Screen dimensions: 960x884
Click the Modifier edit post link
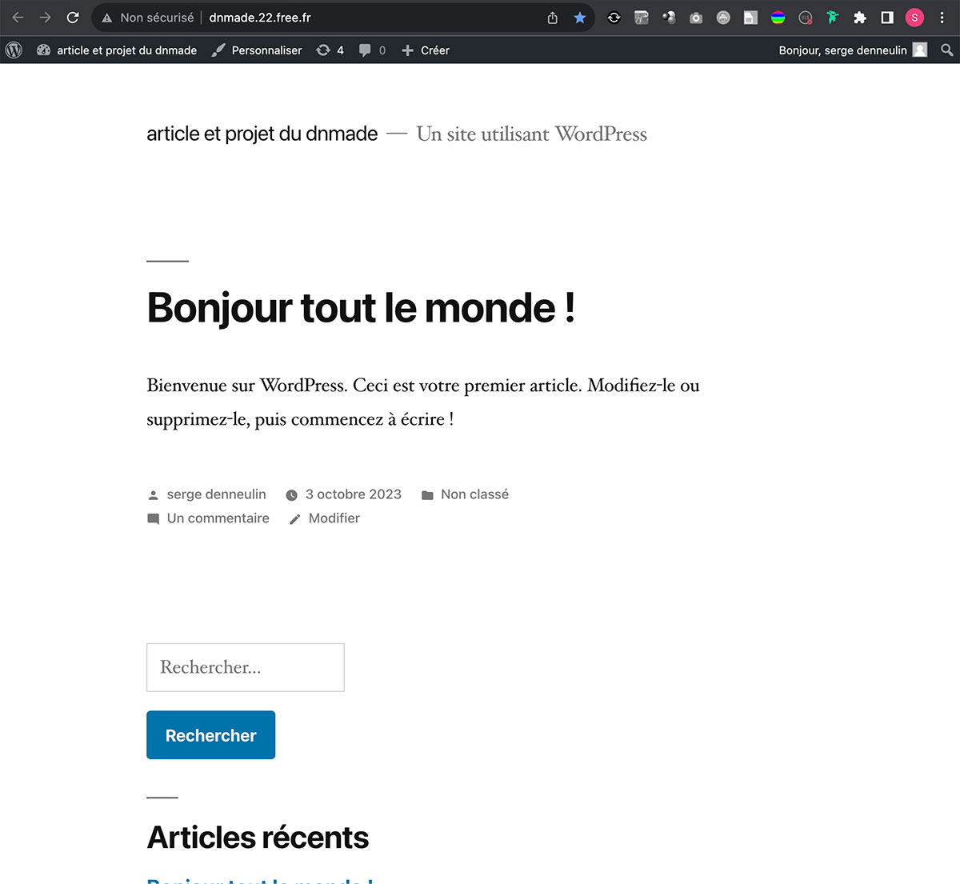pyautogui.click(x=334, y=518)
